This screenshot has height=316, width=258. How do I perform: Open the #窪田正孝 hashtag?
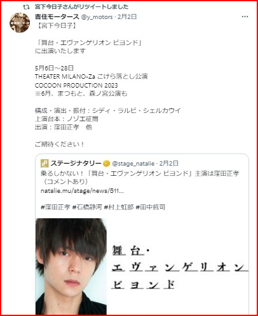[55, 207]
